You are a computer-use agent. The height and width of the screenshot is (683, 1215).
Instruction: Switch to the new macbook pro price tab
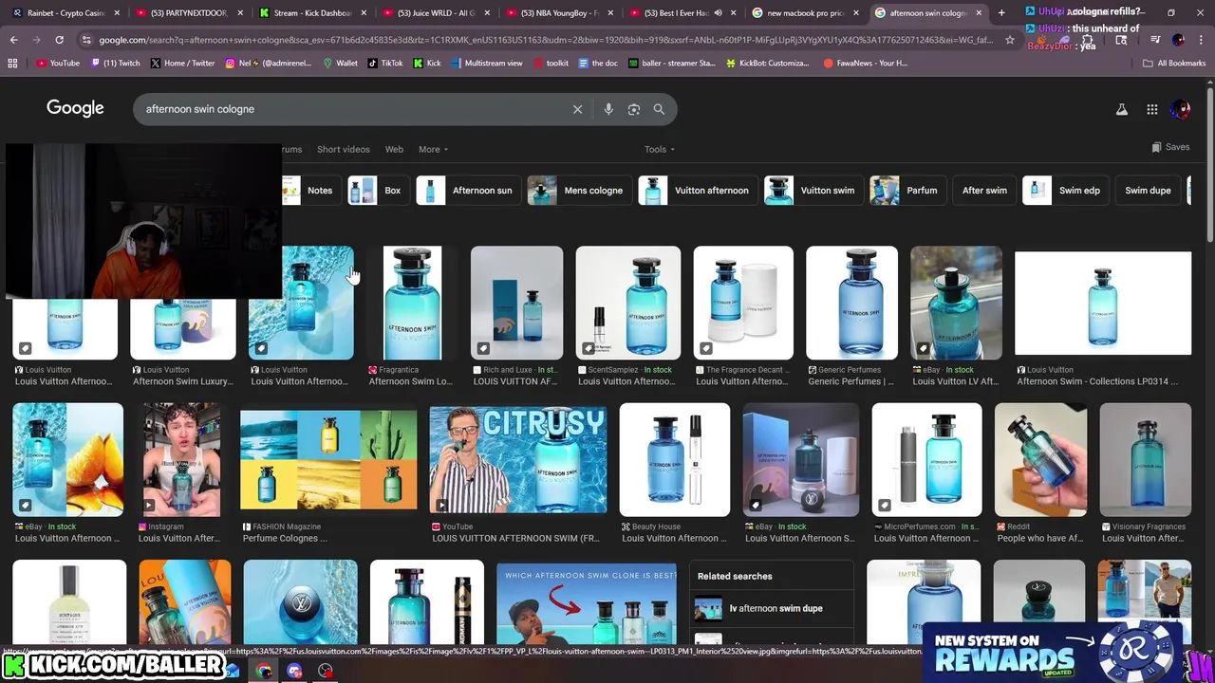pyautogui.click(x=805, y=13)
